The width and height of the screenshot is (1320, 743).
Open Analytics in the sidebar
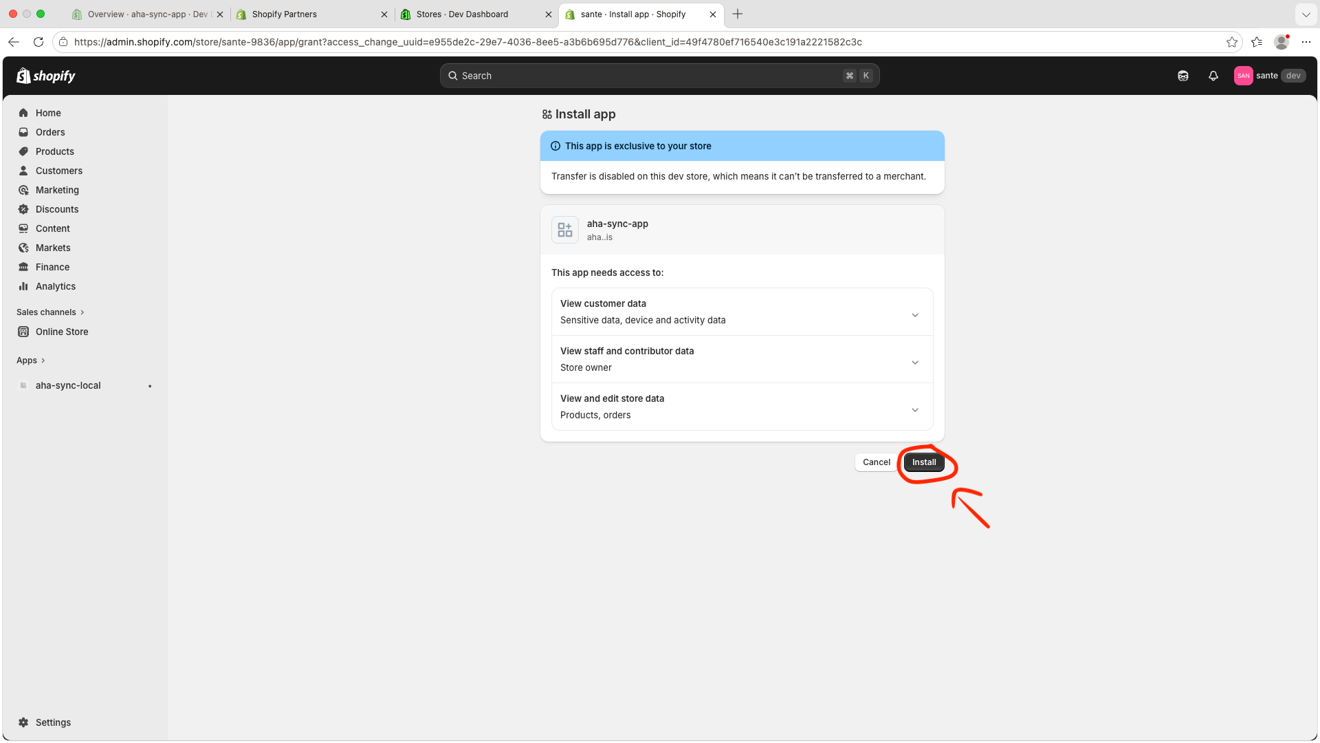pyautogui.click(x=56, y=286)
